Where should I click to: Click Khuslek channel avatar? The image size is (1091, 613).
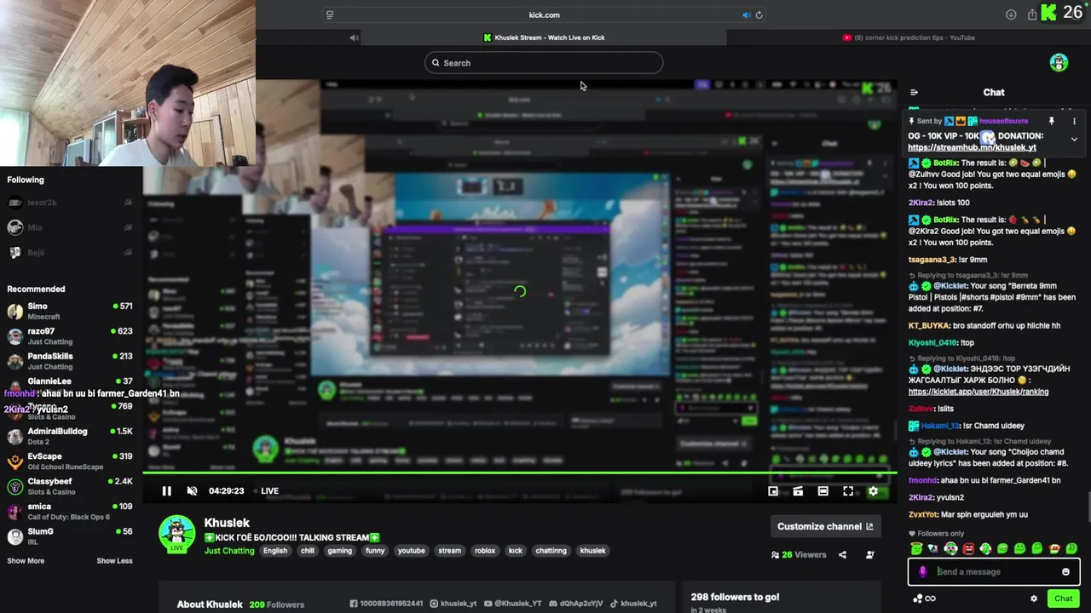point(176,534)
